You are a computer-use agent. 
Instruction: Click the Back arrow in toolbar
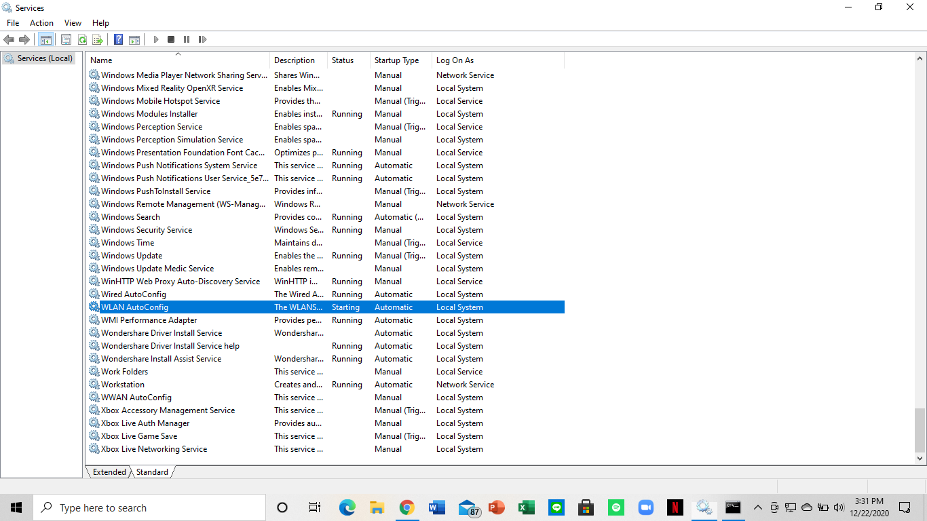click(9, 40)
